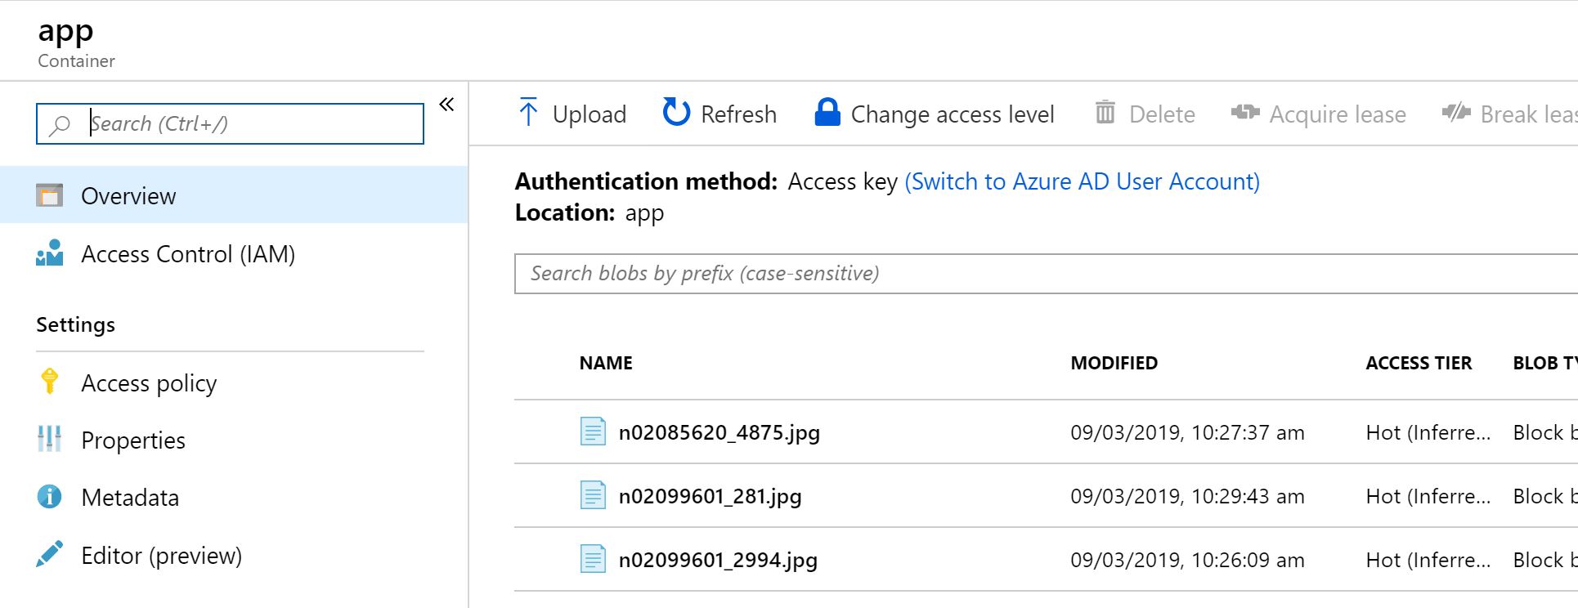Click file icon of n02099601_281.jpg
Viewport: 1578px width, 608px height.
tap(593, 495)
